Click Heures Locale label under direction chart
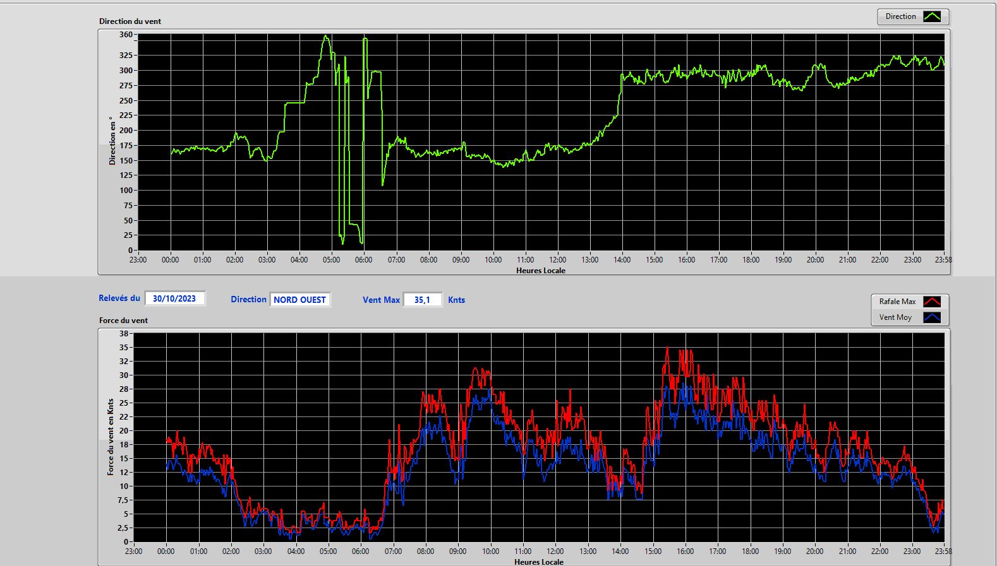 pos(541,270)
